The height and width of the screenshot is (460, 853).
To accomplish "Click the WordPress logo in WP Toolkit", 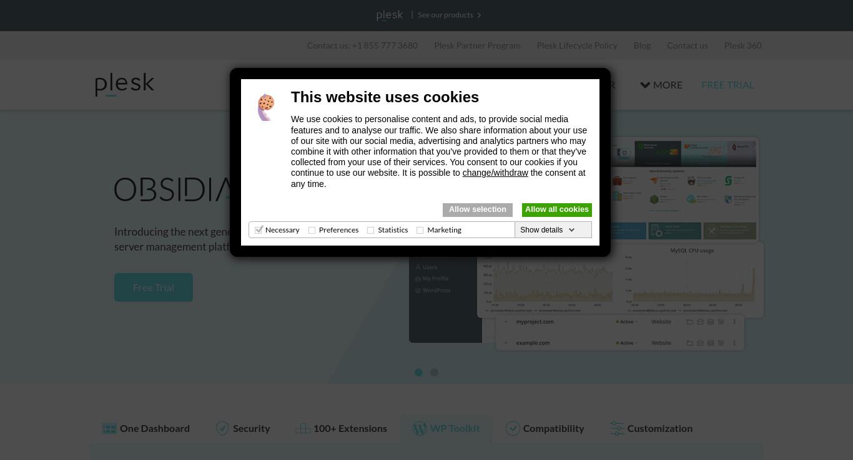I will point(420,428).
